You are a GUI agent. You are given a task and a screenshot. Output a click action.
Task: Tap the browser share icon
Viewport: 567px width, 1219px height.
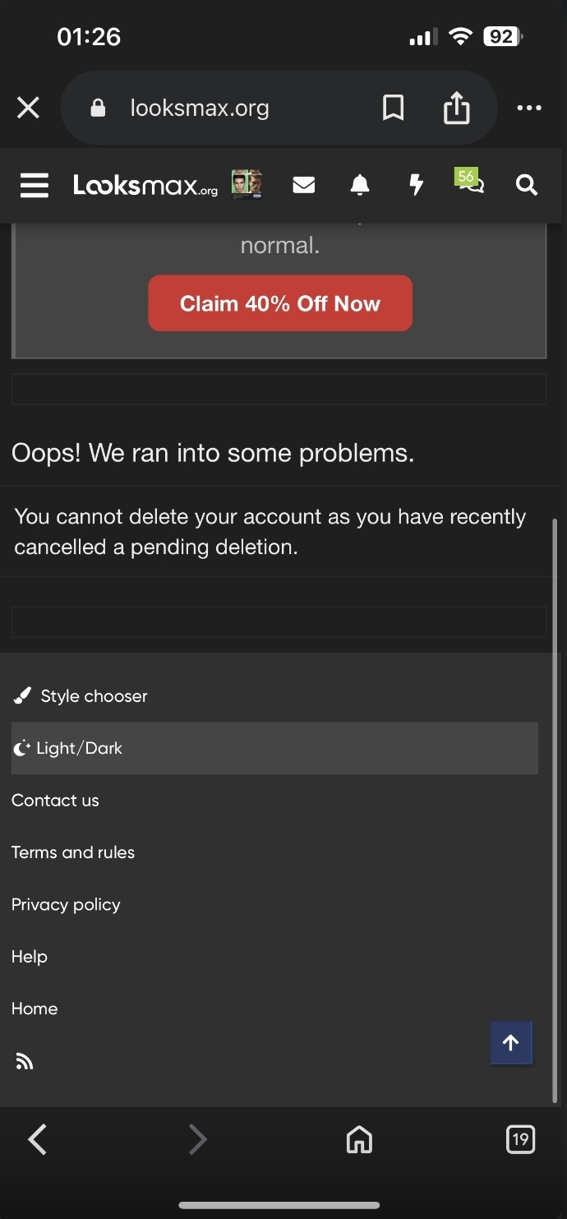457,108
